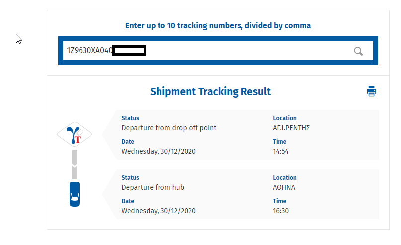The width and height of the screenshot is (401, 245).
Task: Click the date in Departure from hub entry
Action: [159, 211]
